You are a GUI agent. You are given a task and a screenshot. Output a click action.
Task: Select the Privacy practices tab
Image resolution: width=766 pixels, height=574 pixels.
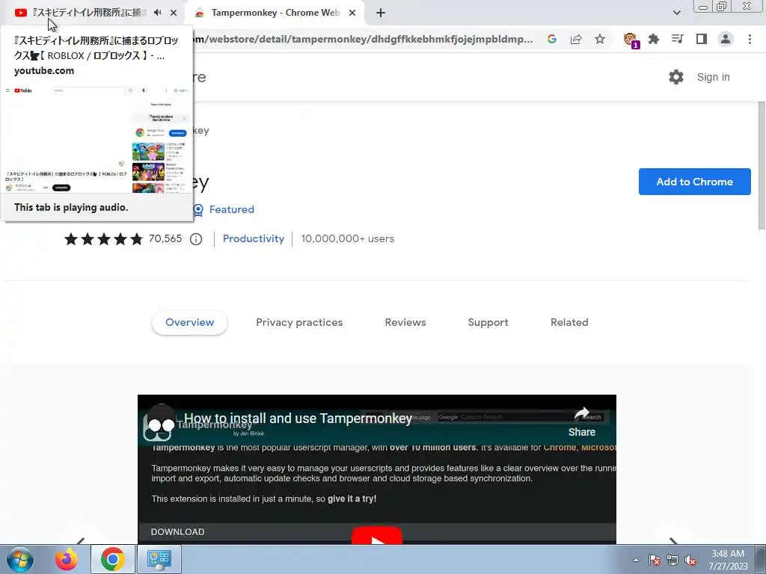tap(299, 323)
